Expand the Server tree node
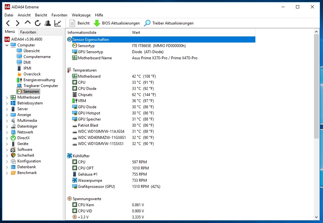Viewport: 323px width, 223px height. pyautogui.click(x=7, y=109)
